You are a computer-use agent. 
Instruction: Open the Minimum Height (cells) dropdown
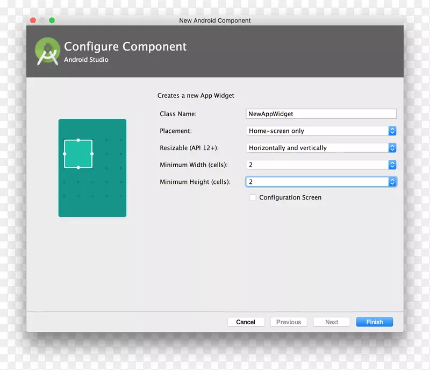pos(320,182)
